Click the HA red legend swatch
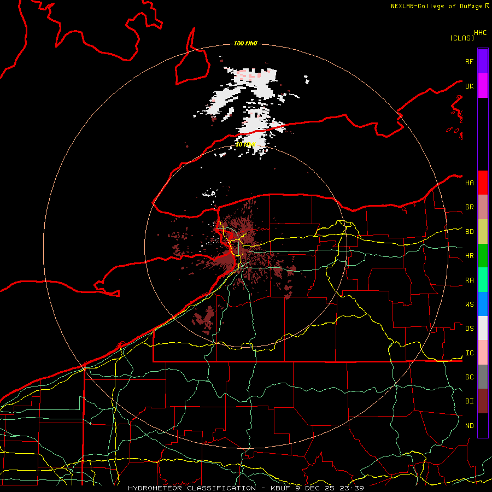The height and width of the screenshot is (492, 492). coord(483,183)
